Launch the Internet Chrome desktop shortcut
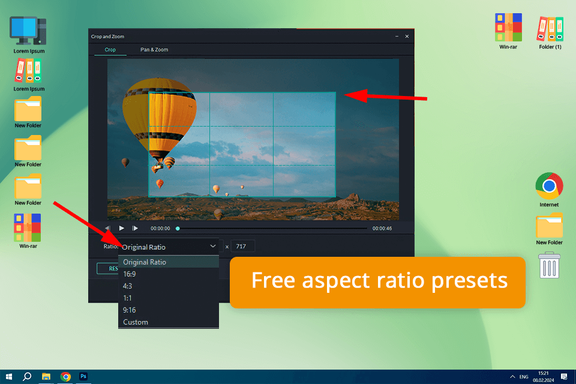 pyautogui.click(x=549, y=190)
